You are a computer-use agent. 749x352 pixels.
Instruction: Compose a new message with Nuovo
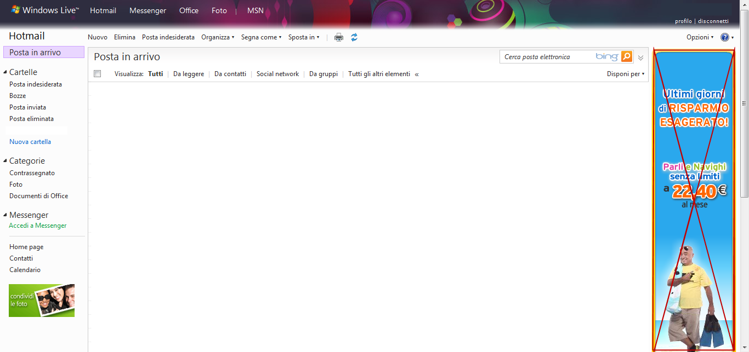tap(98, 37)
